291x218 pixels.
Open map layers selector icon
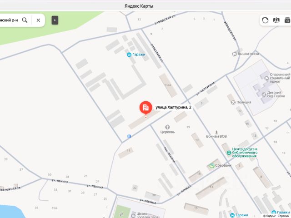(x=276, y=20)
